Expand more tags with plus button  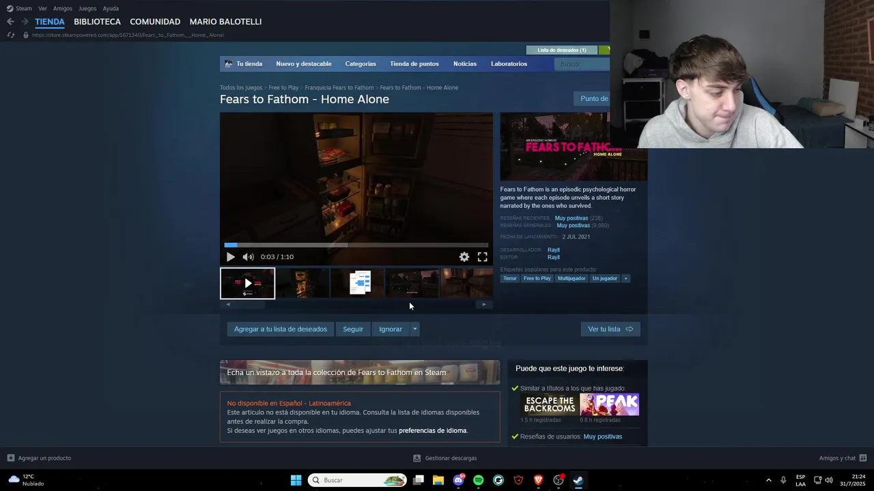tap(625, 278)
